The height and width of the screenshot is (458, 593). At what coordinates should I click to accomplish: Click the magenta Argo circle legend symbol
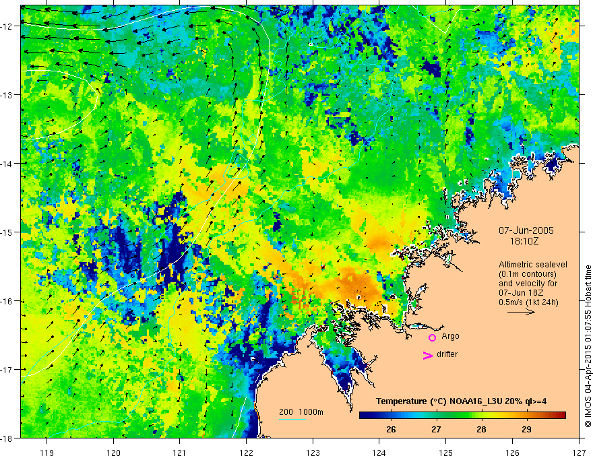pos(432,337)
